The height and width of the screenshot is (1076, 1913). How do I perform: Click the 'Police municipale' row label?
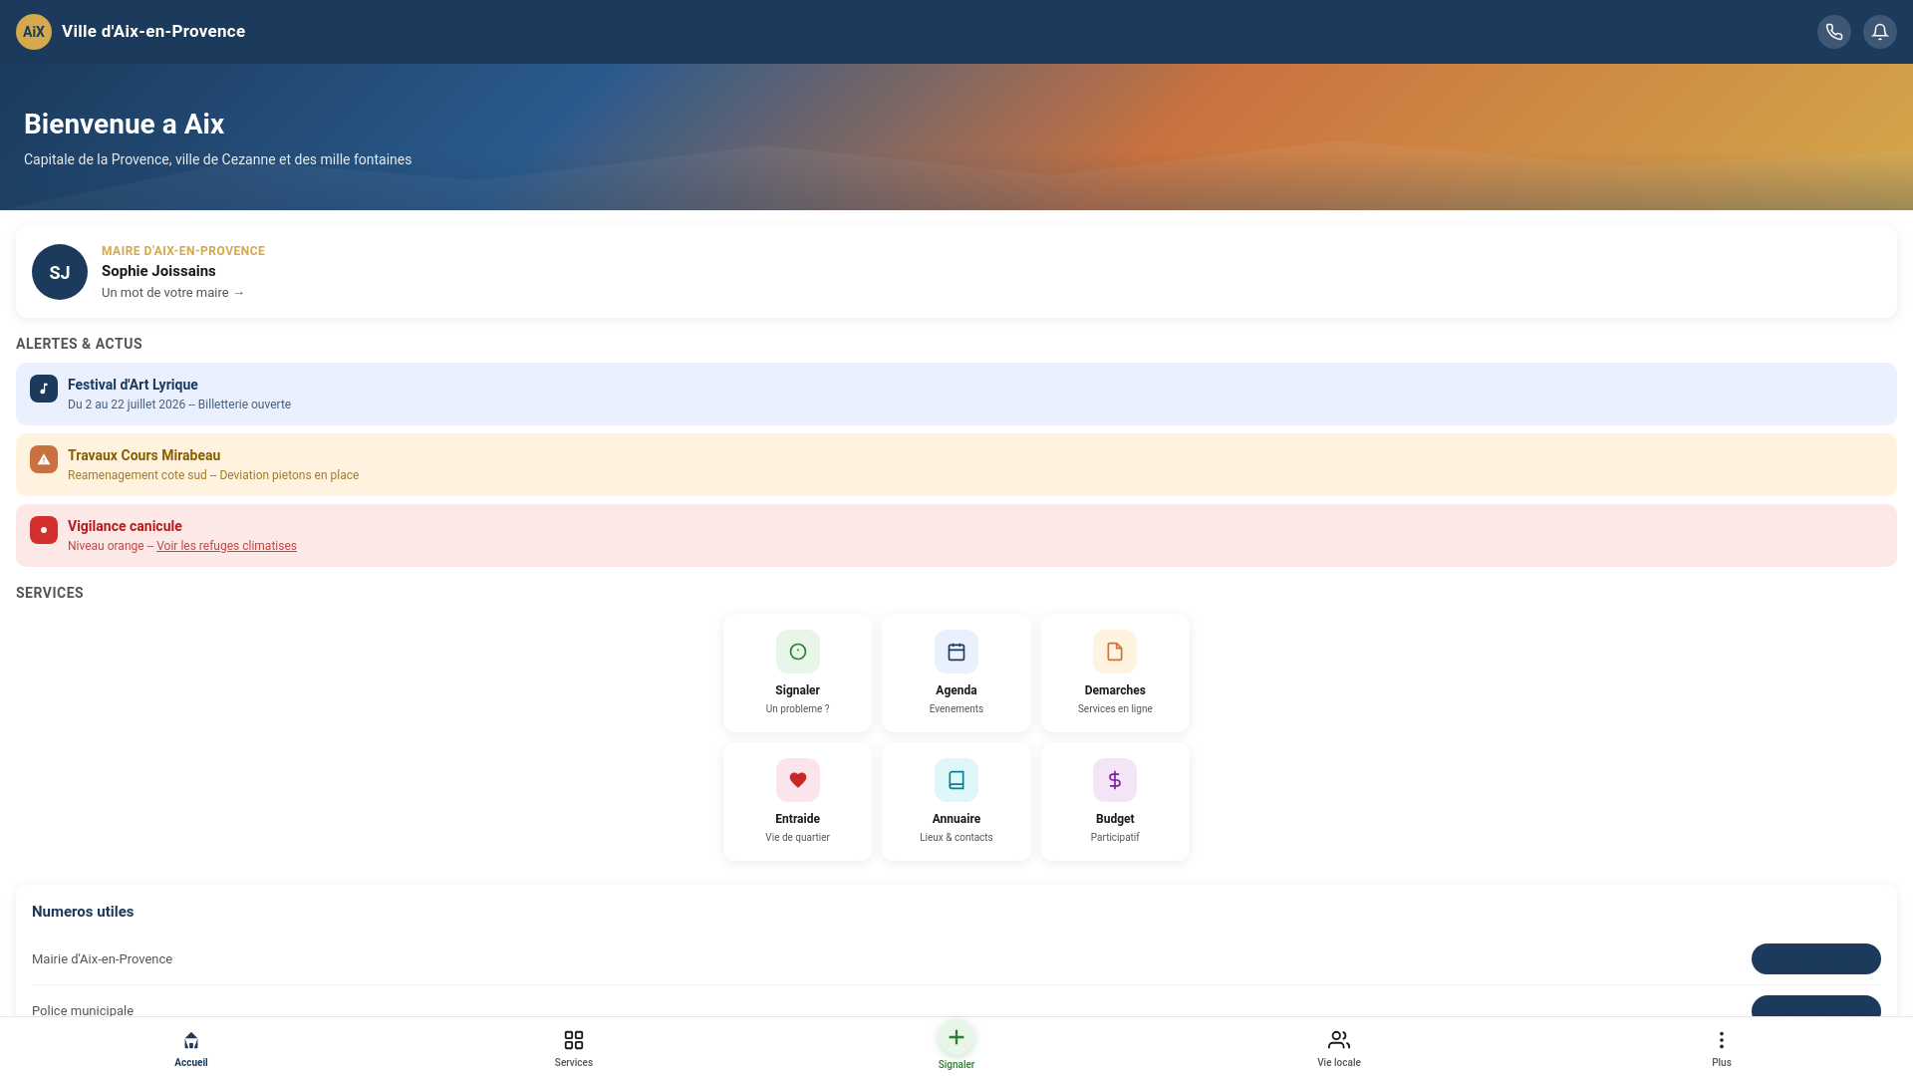[x=83, y=1010]
